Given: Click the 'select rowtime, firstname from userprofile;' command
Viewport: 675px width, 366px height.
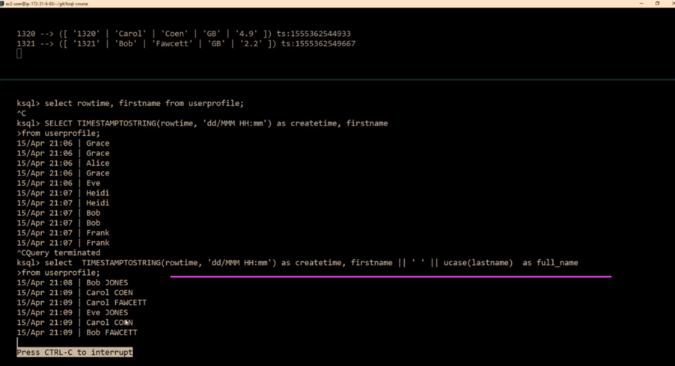Looking at the screenshot, I should point(144,103).
